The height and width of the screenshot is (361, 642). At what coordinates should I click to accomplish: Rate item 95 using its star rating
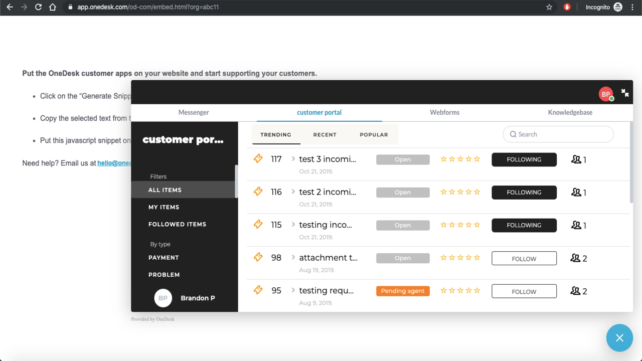click(460, 290)
